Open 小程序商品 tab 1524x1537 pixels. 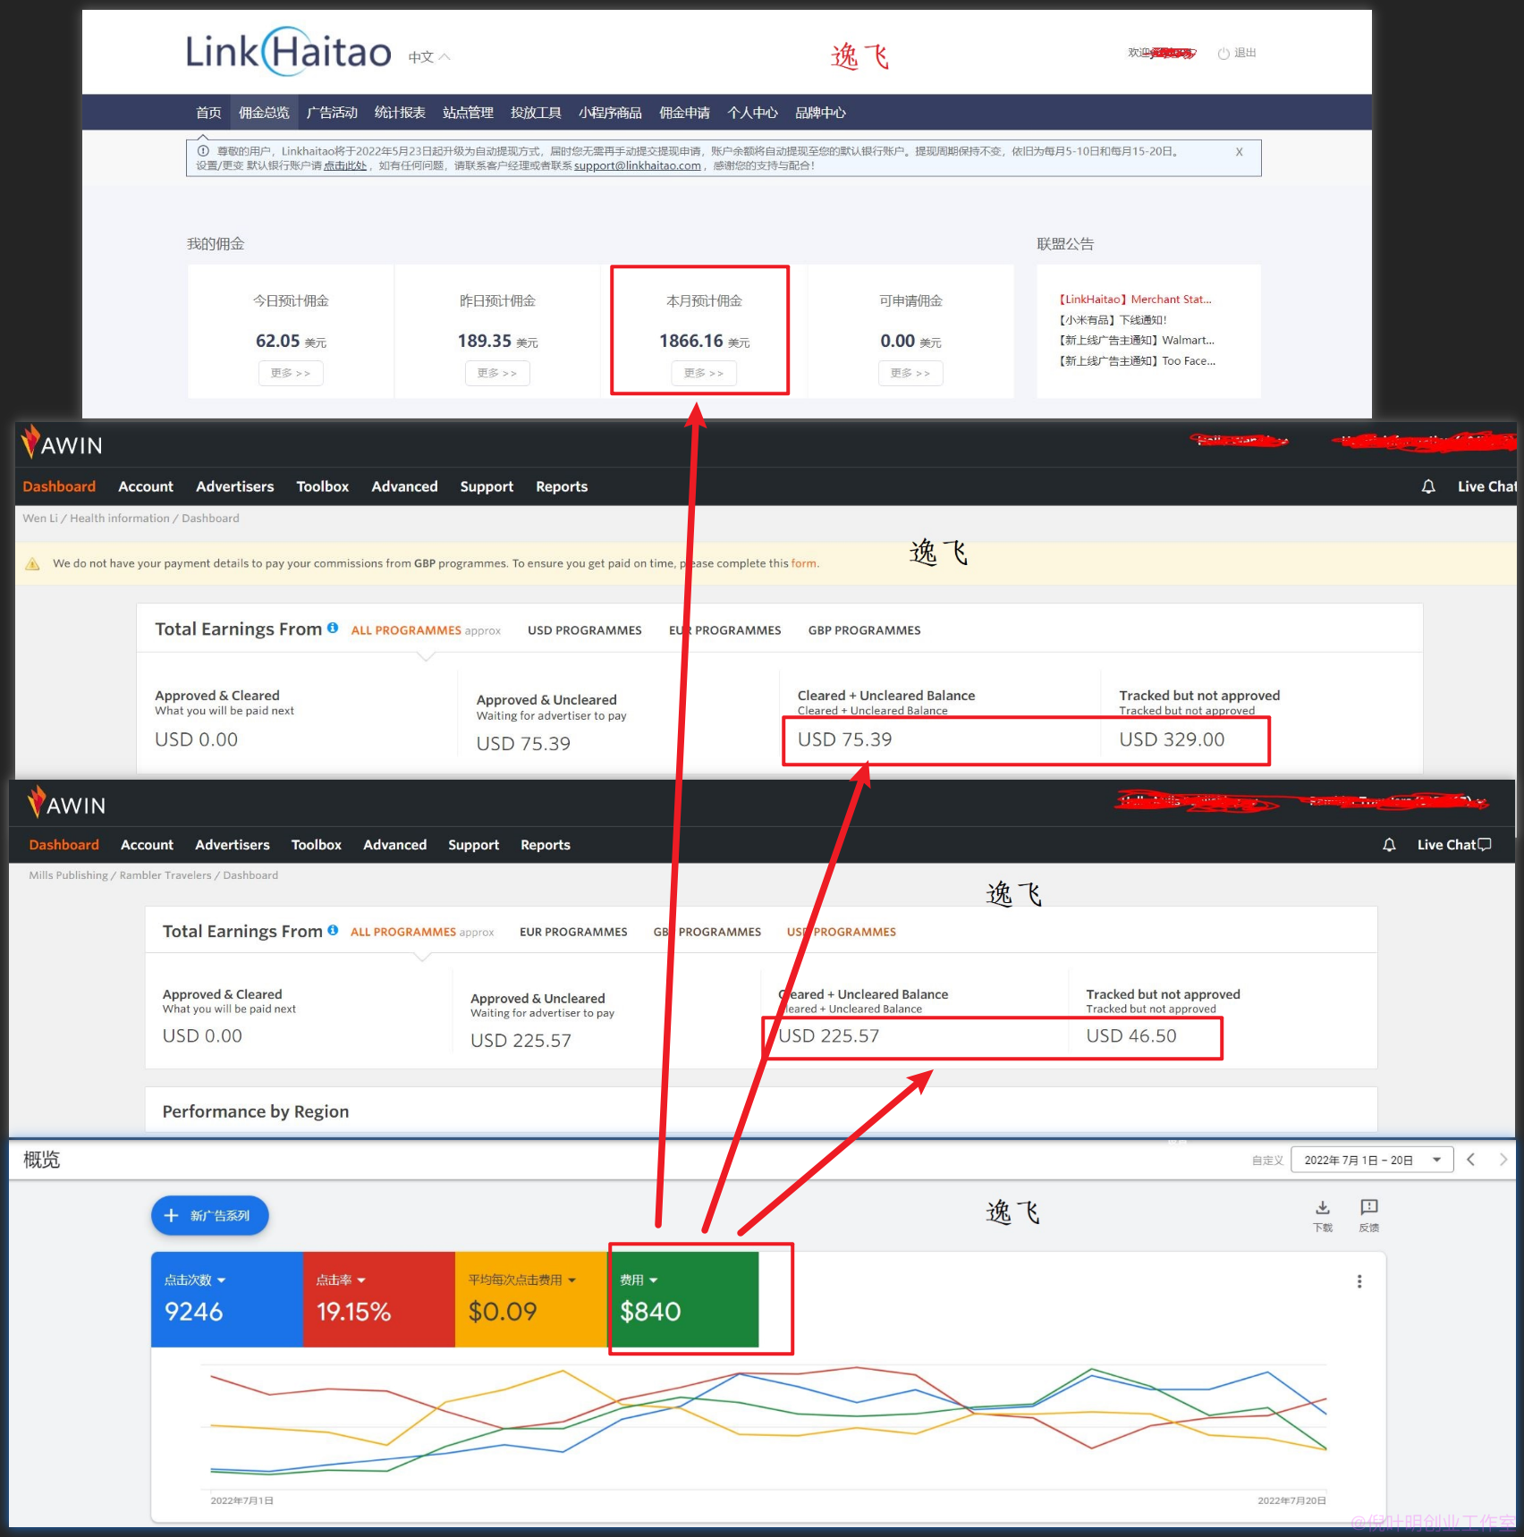610,113
